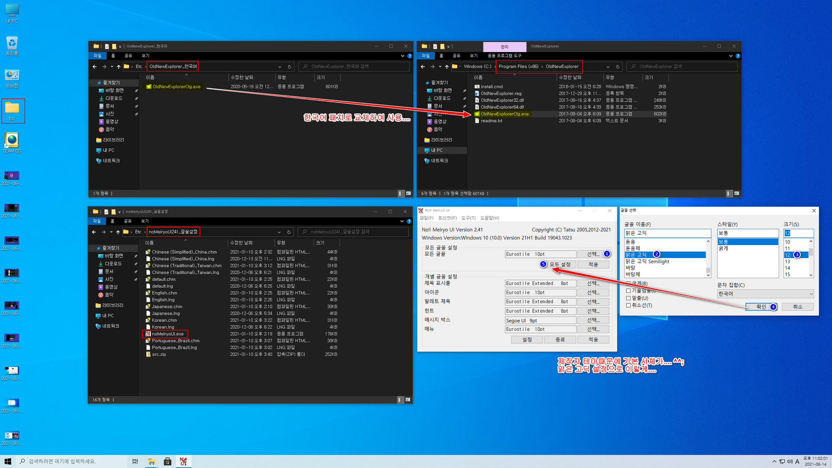
Task: Select src.zip archive file
Action: click(159, 354)
